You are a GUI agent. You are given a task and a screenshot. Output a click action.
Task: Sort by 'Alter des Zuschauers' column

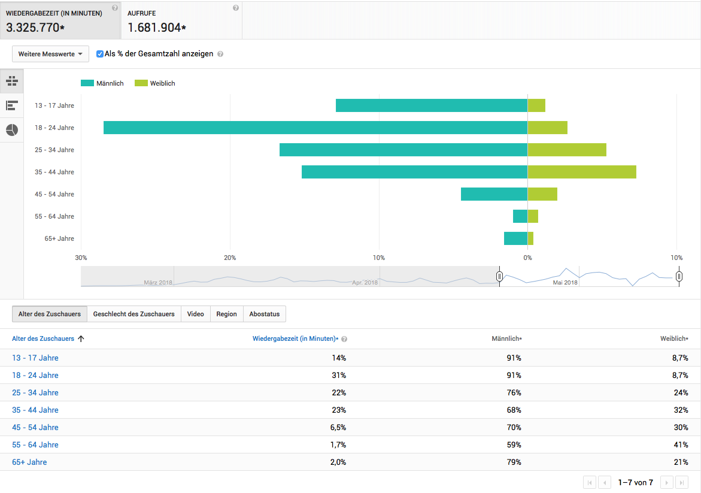(x=43, y=338)
